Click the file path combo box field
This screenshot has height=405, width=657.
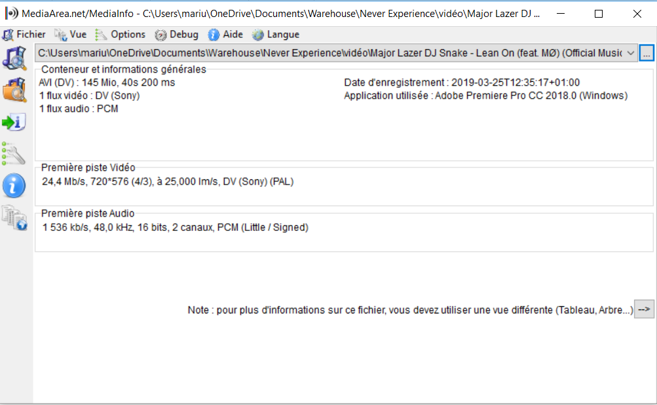pos(336,53)
